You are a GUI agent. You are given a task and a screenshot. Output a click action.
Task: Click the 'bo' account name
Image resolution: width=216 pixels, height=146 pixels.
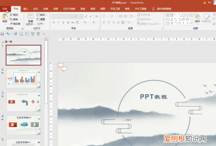(209, 2)
